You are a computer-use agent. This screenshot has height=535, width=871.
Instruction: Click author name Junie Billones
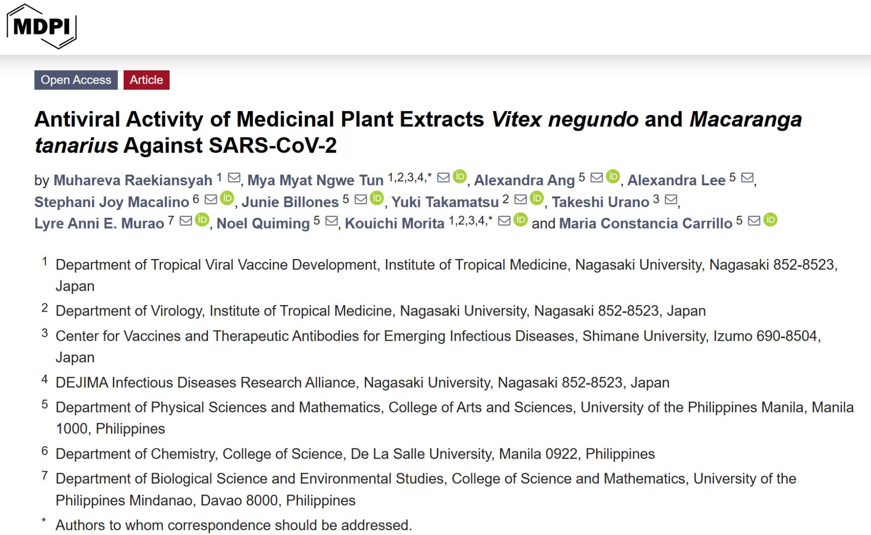[290, 202]
